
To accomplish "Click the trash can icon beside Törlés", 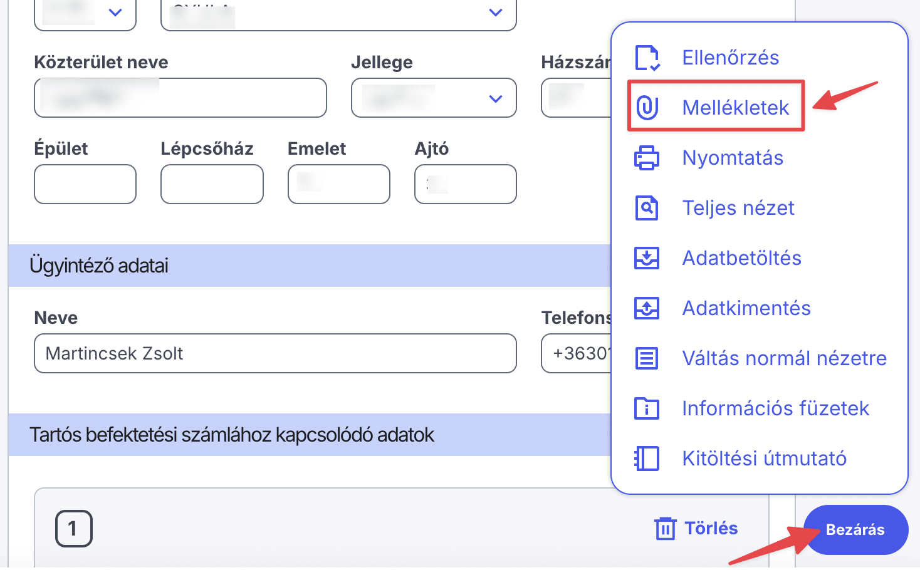I will point(665,529).
